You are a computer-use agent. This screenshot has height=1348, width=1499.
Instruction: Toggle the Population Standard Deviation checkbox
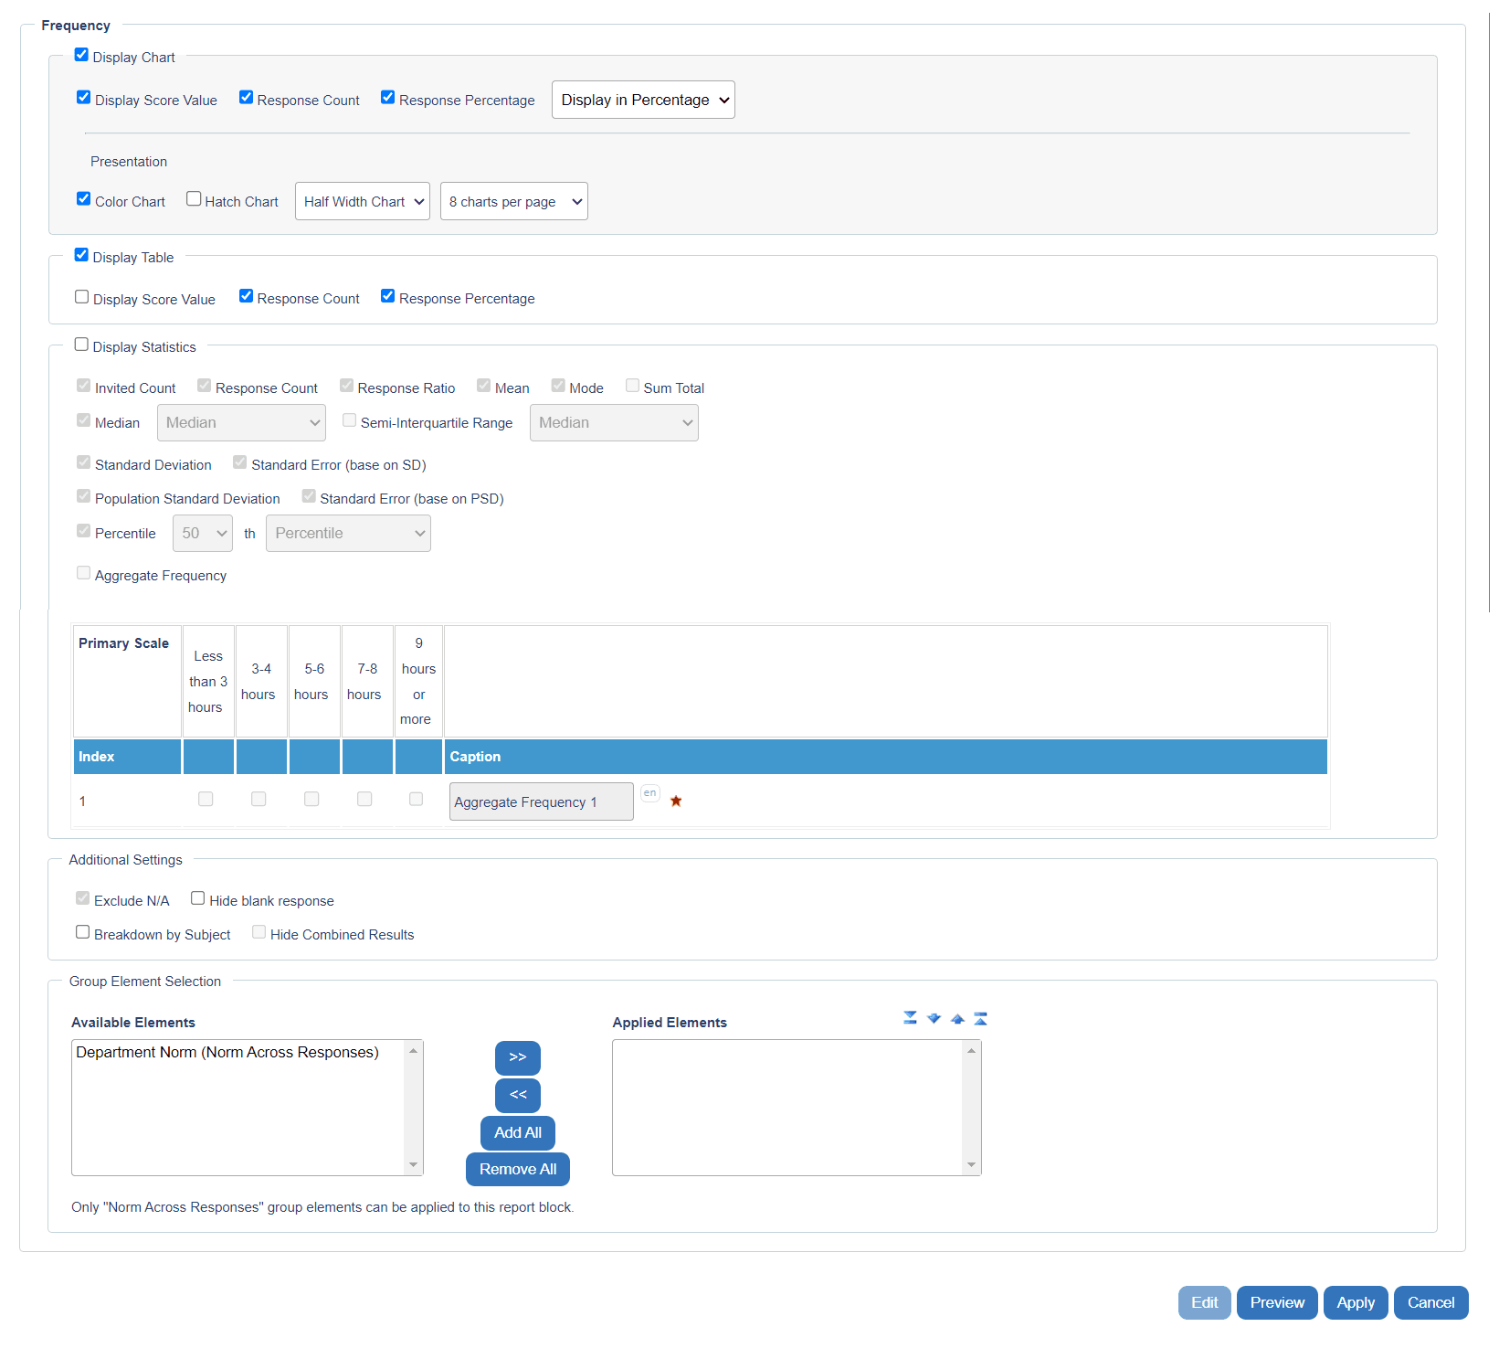84,496
